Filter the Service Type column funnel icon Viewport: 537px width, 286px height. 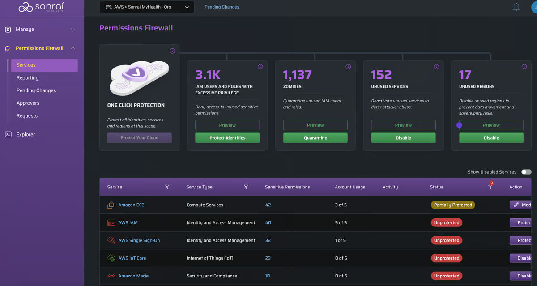click(246, 187)
